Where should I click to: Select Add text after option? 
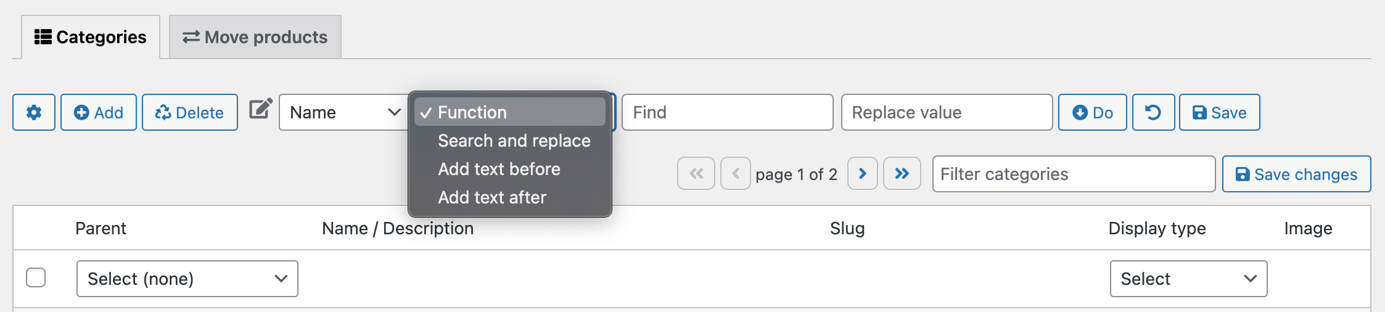click(492, 197)
